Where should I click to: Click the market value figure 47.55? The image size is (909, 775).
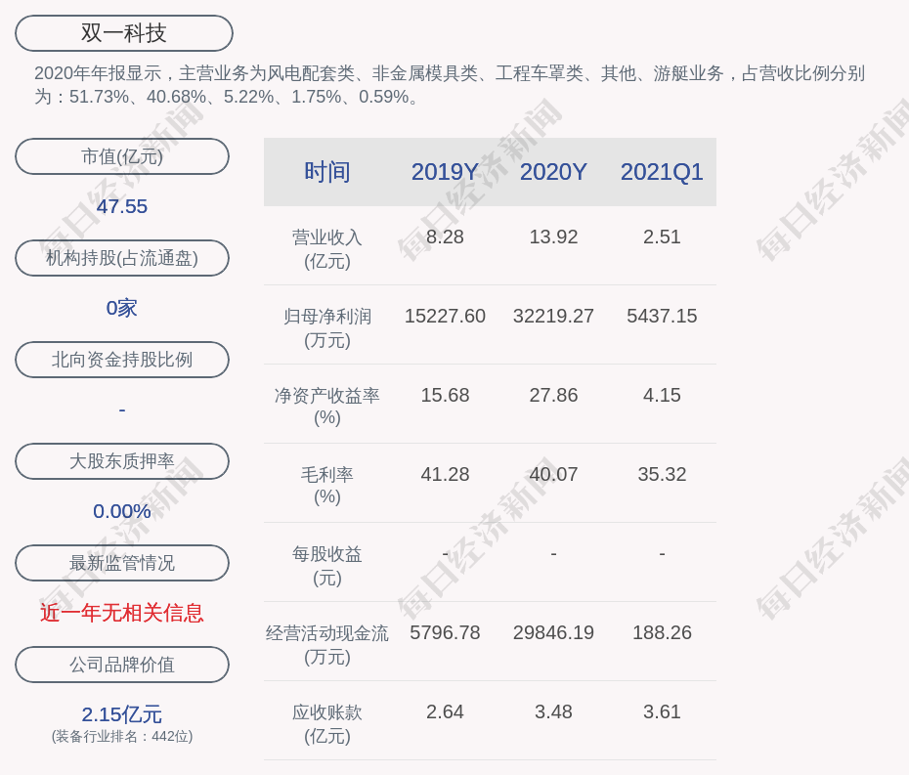pos(122,206)
